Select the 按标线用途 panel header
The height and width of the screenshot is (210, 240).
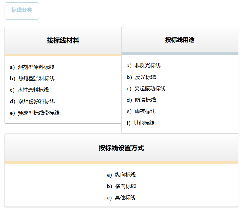pyautogui.click(x=180, y=40)
